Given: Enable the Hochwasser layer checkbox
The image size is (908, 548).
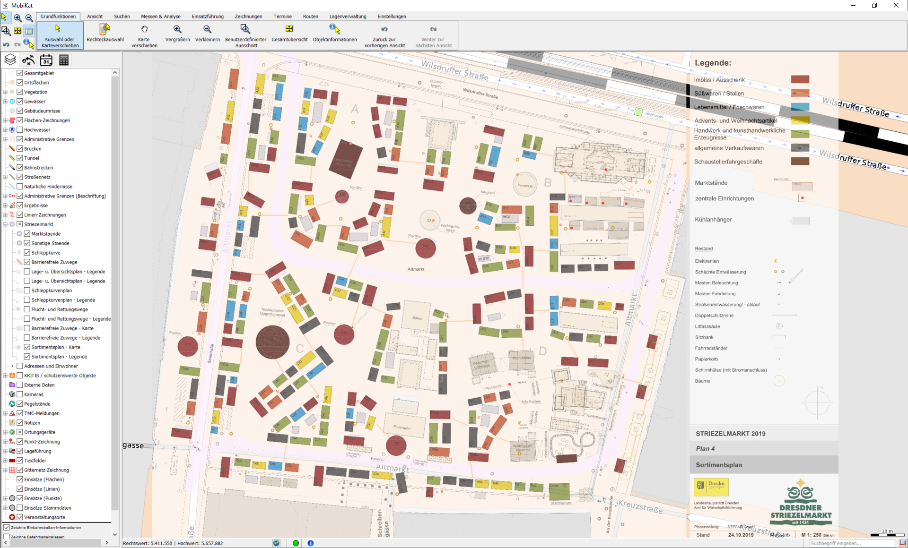Looking at the screenshot, I should click(x=20, y=130).
